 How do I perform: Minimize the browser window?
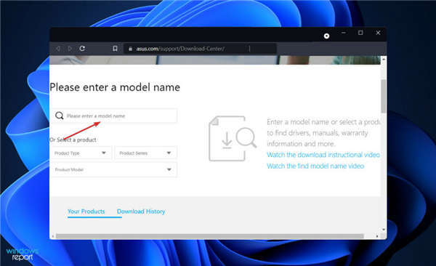click(344, 33)
